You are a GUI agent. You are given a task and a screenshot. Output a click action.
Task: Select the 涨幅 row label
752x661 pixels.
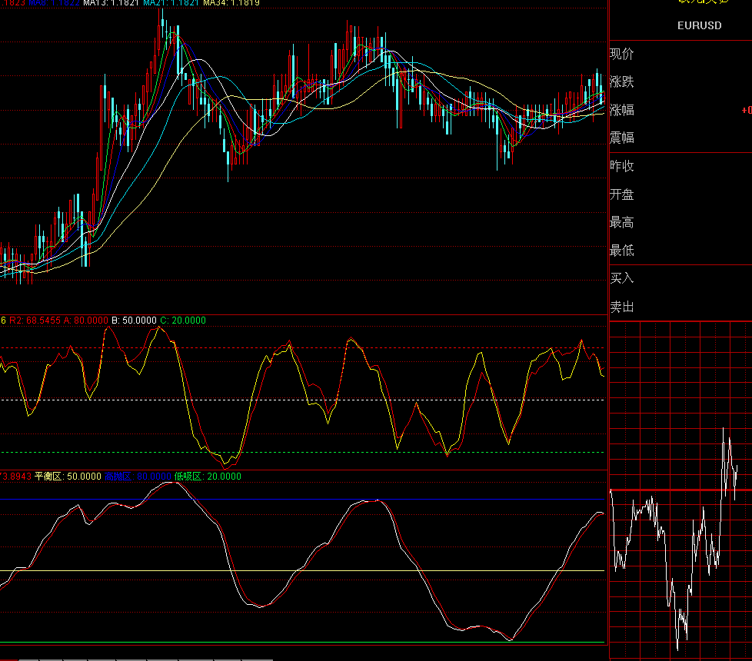coord(622,110)
